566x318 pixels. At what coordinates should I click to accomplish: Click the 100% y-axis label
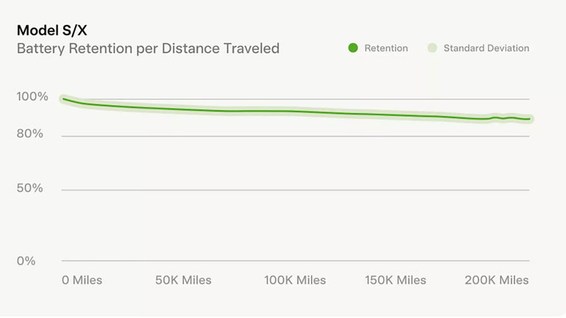click(32, 97)
